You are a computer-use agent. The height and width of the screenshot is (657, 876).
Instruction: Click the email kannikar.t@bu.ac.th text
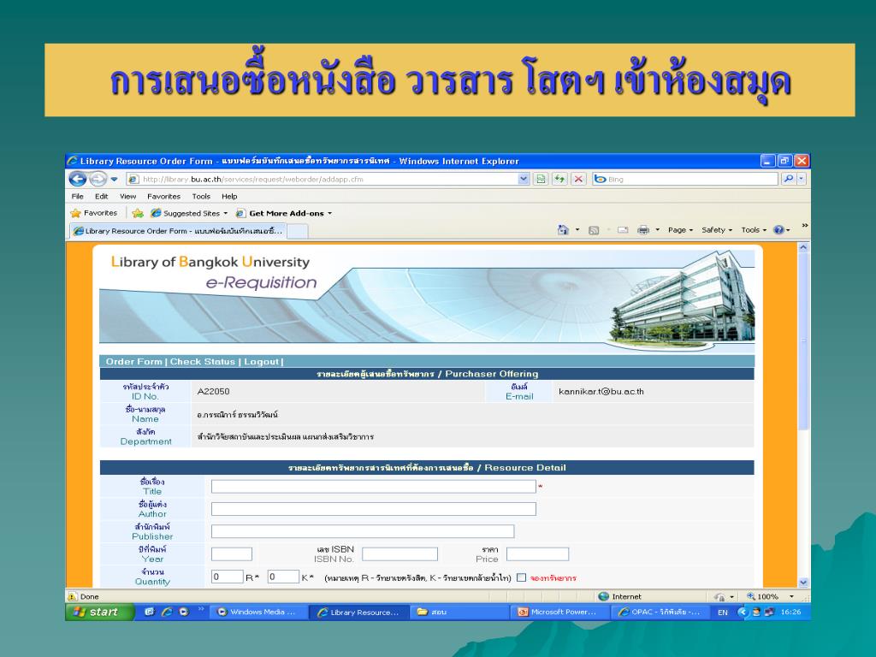pyautogui.click(x=601, y=392)
